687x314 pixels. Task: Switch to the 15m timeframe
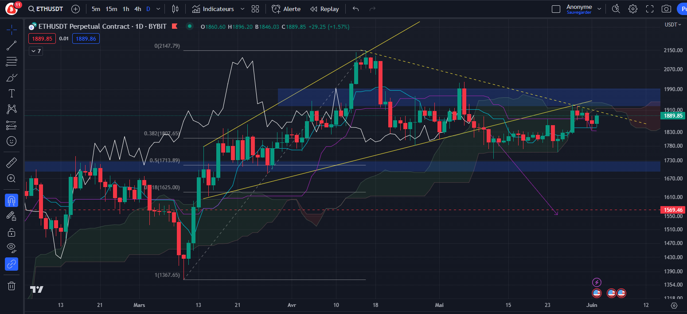pyautogui.click(x=111, y=9)
